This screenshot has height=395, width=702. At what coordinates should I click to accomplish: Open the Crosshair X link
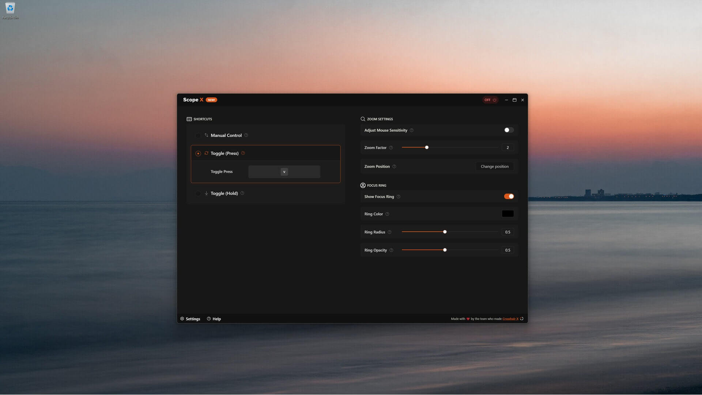[510, 319]
